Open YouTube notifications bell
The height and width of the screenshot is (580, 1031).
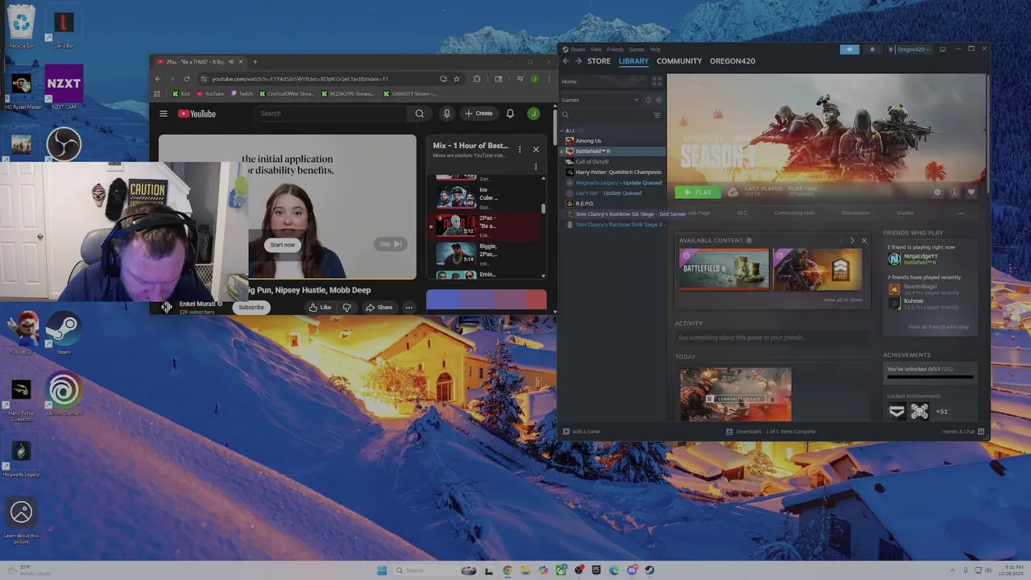tap(510, 114)
